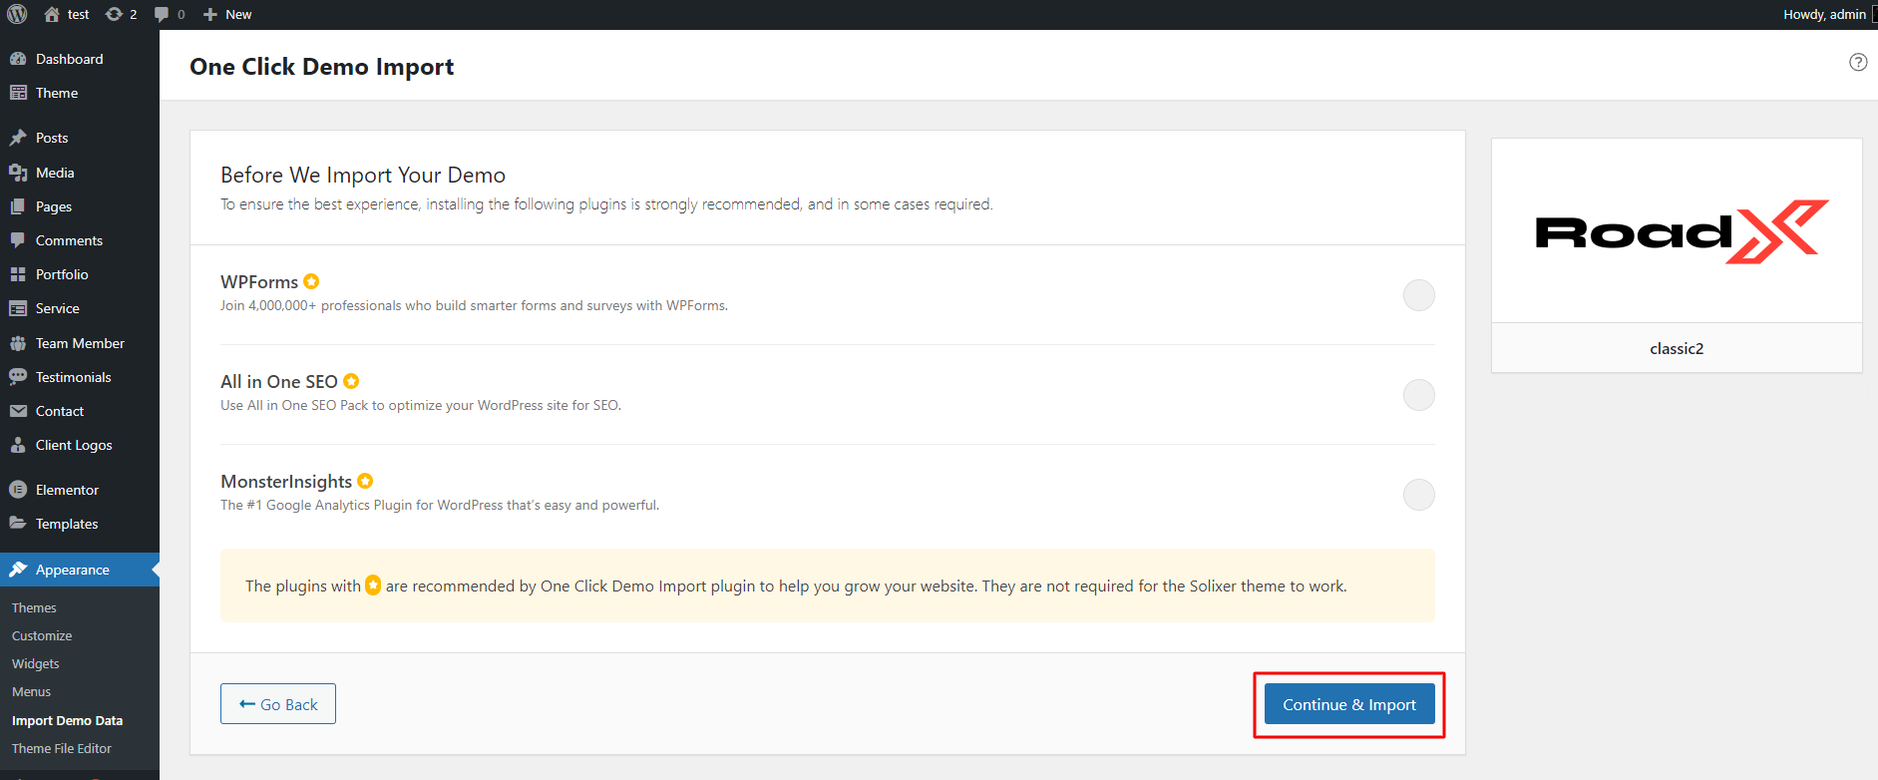Click the Media icon in sidebar
This screenshot has height=780, width=1878.
coord(18,173)
